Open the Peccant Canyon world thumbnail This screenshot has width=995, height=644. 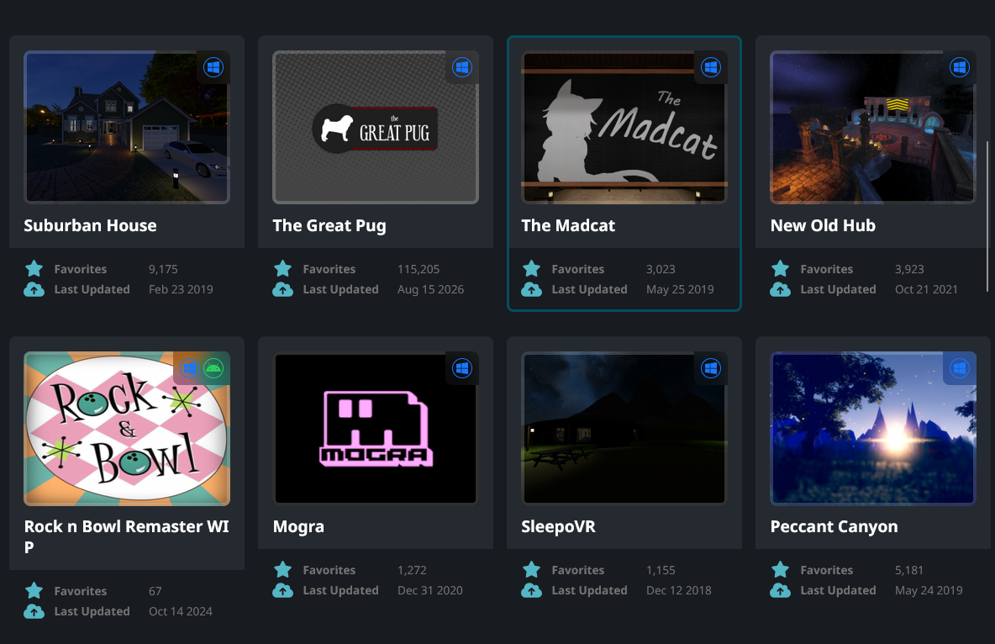pos(873,429)
